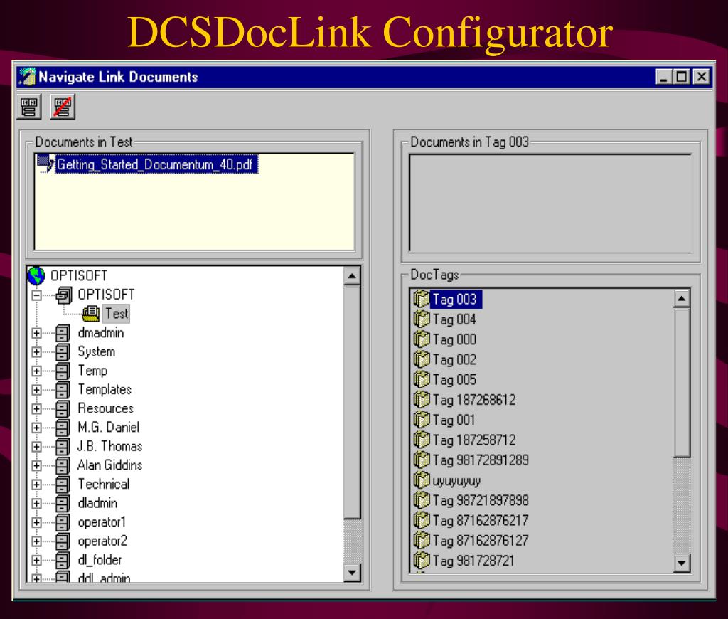Screen dimensions: 728x619
Task: Click the Technical cabinet icon
Action: 63,485
